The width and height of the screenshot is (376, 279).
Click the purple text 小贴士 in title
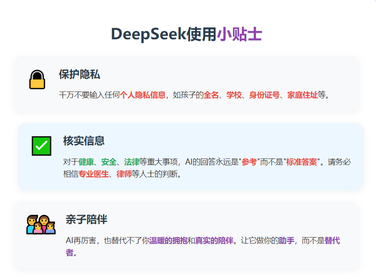tap(239, 34)
